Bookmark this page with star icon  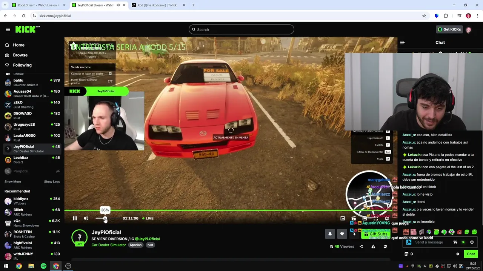point(424,16)
